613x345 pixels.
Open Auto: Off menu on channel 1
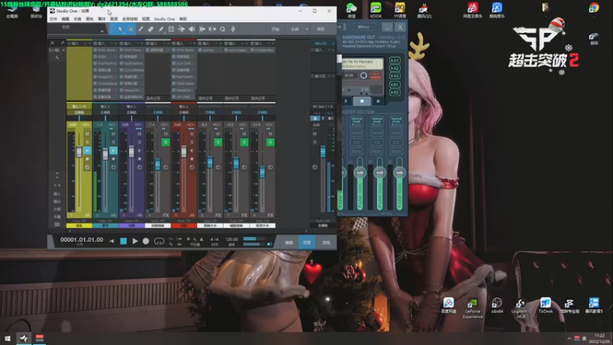79,221
